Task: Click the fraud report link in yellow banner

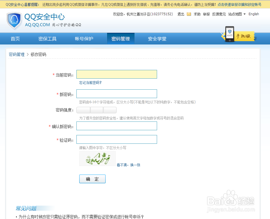Action: [x=239, y=5]
